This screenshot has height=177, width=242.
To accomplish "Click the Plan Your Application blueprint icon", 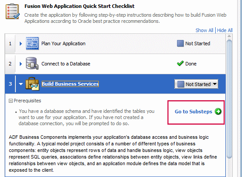I will point(32,43).
